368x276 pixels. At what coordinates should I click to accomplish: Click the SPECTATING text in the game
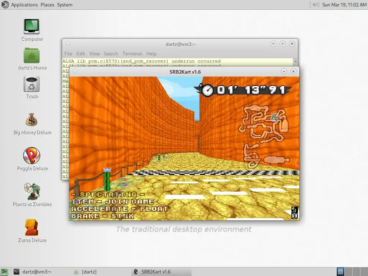coord(108,194)
